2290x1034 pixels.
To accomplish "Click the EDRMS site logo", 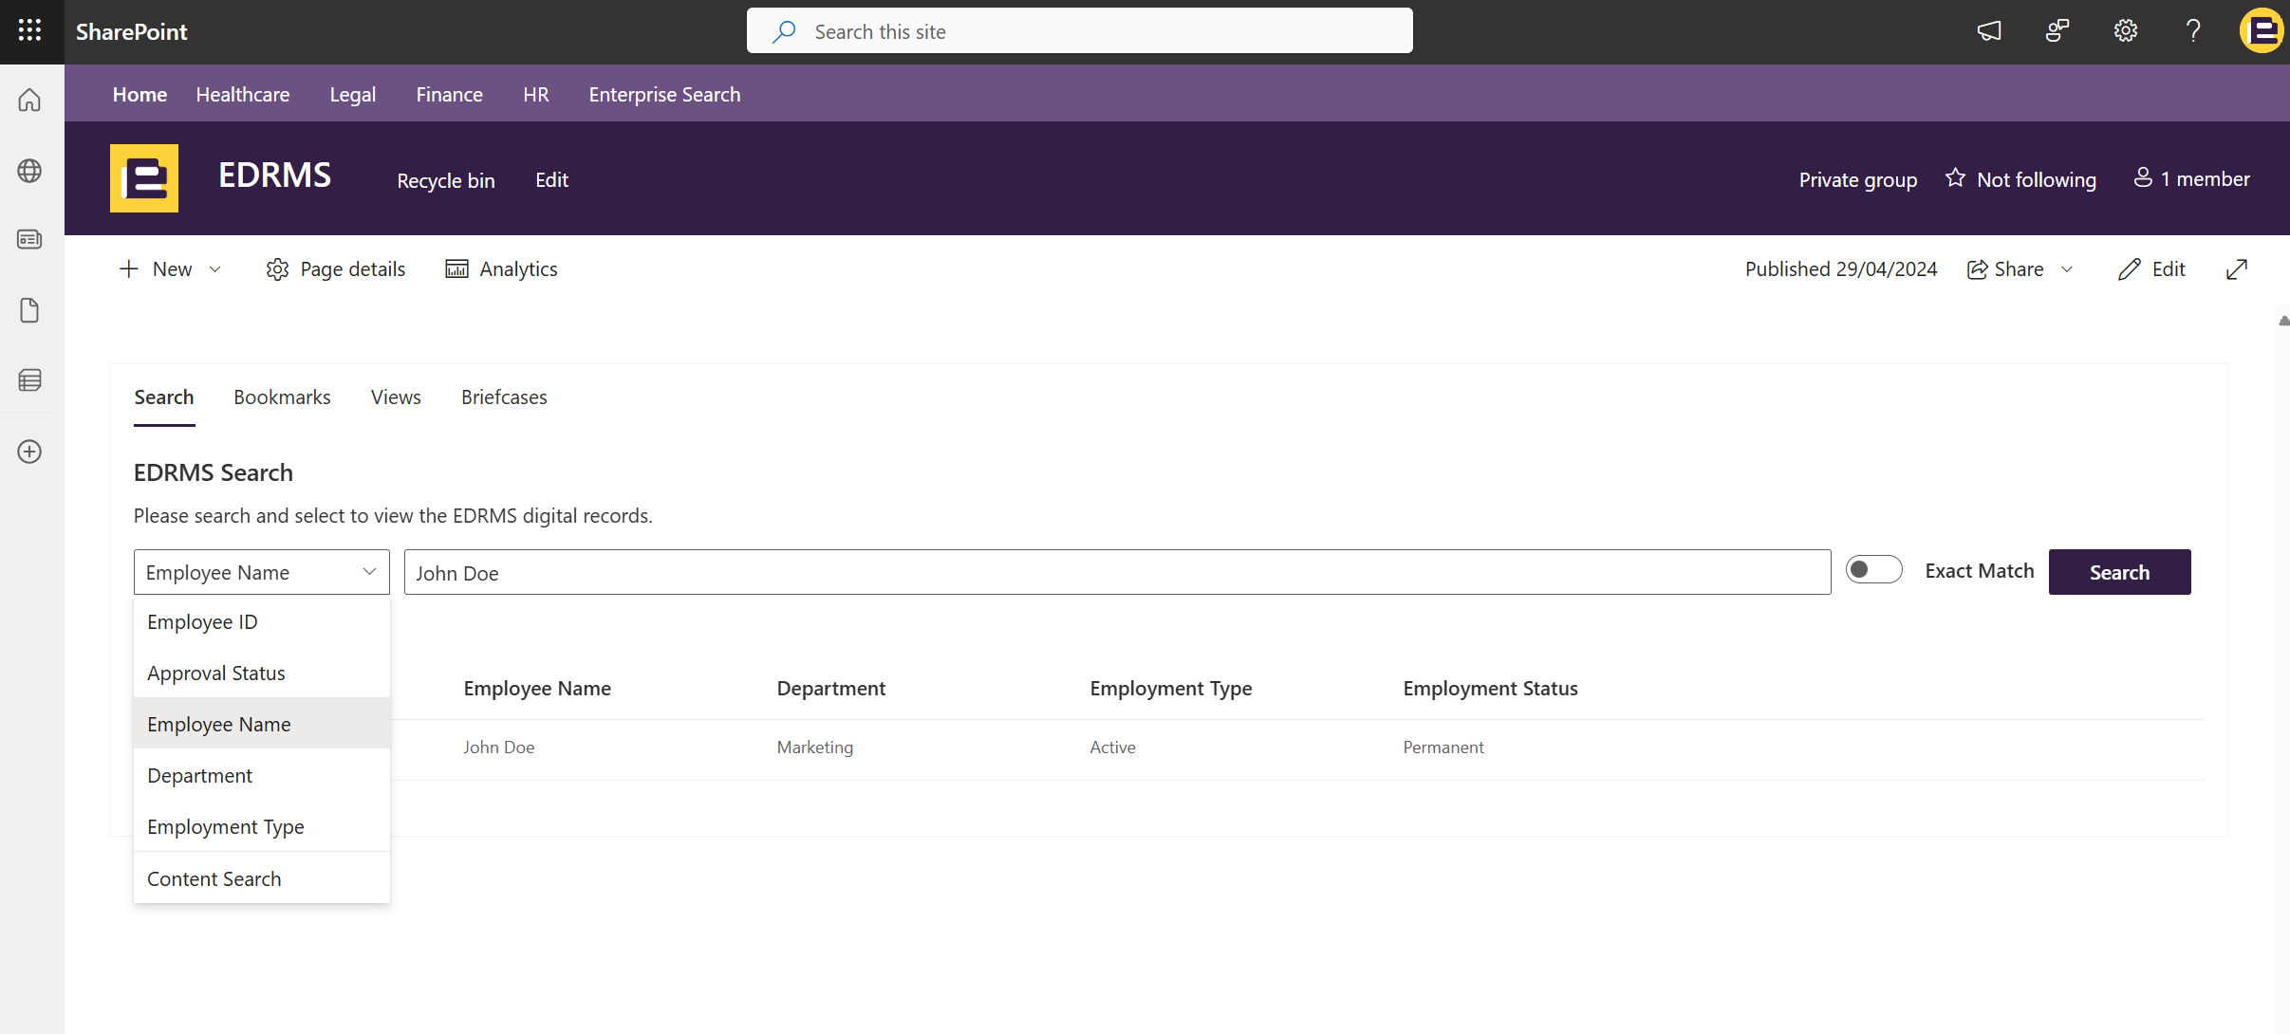I will (x=144, y=178).
